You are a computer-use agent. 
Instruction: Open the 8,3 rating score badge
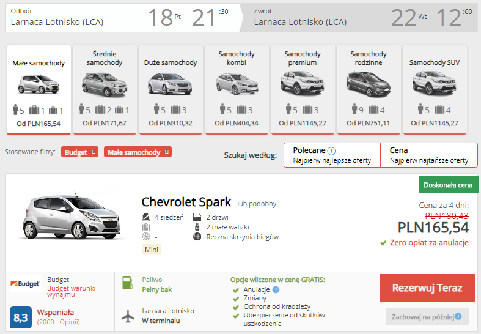pyautogui.click(x=21, y=317)
